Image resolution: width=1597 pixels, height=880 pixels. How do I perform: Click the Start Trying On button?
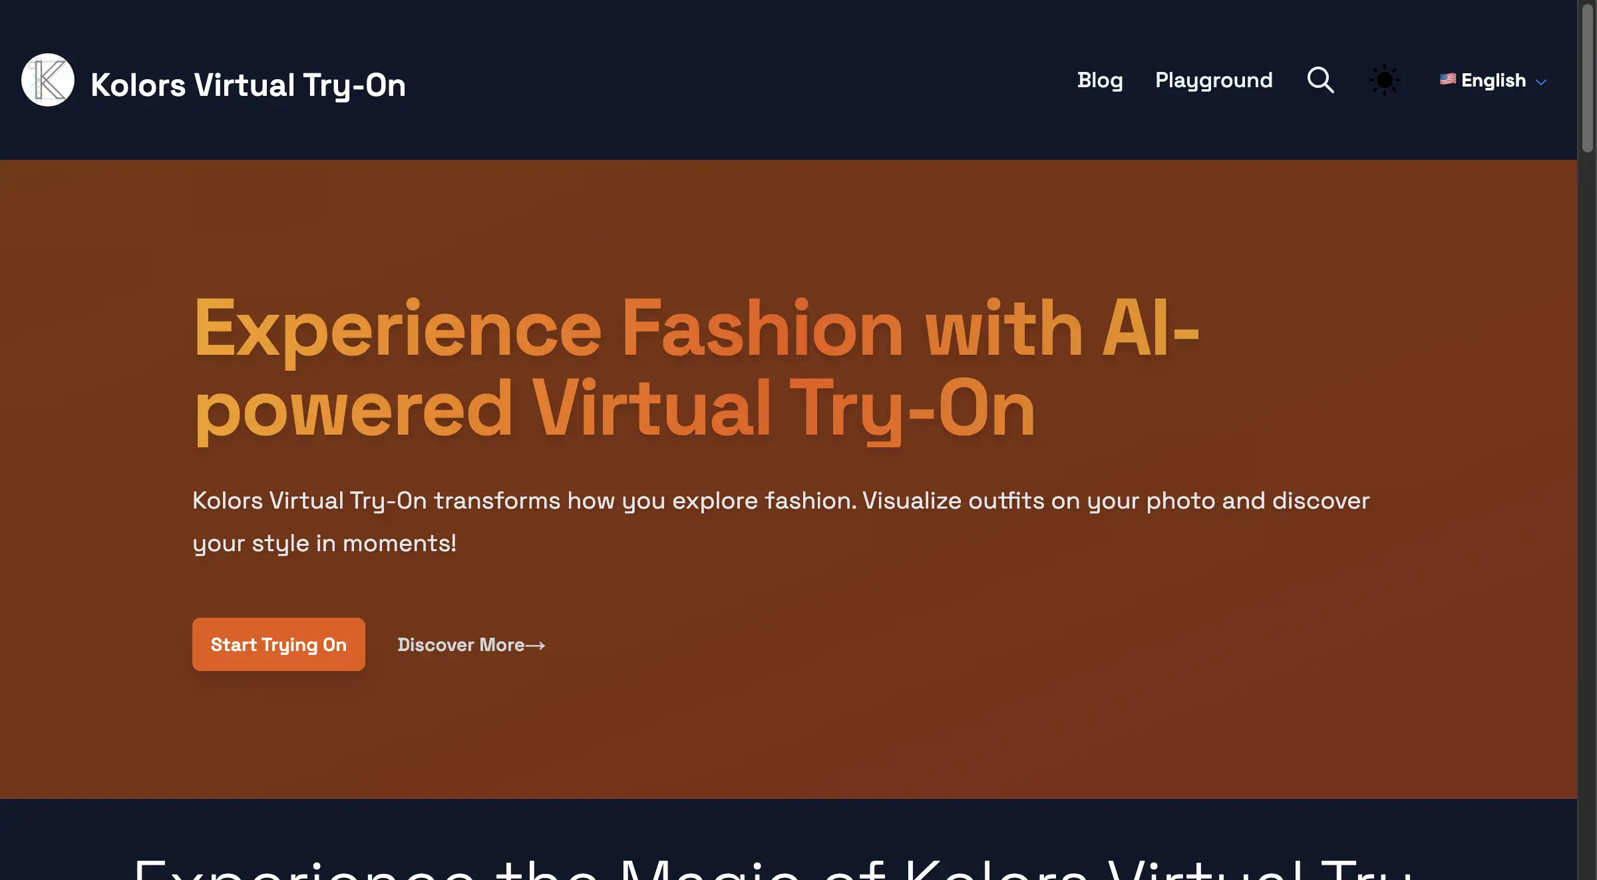[x=279, y=644]
